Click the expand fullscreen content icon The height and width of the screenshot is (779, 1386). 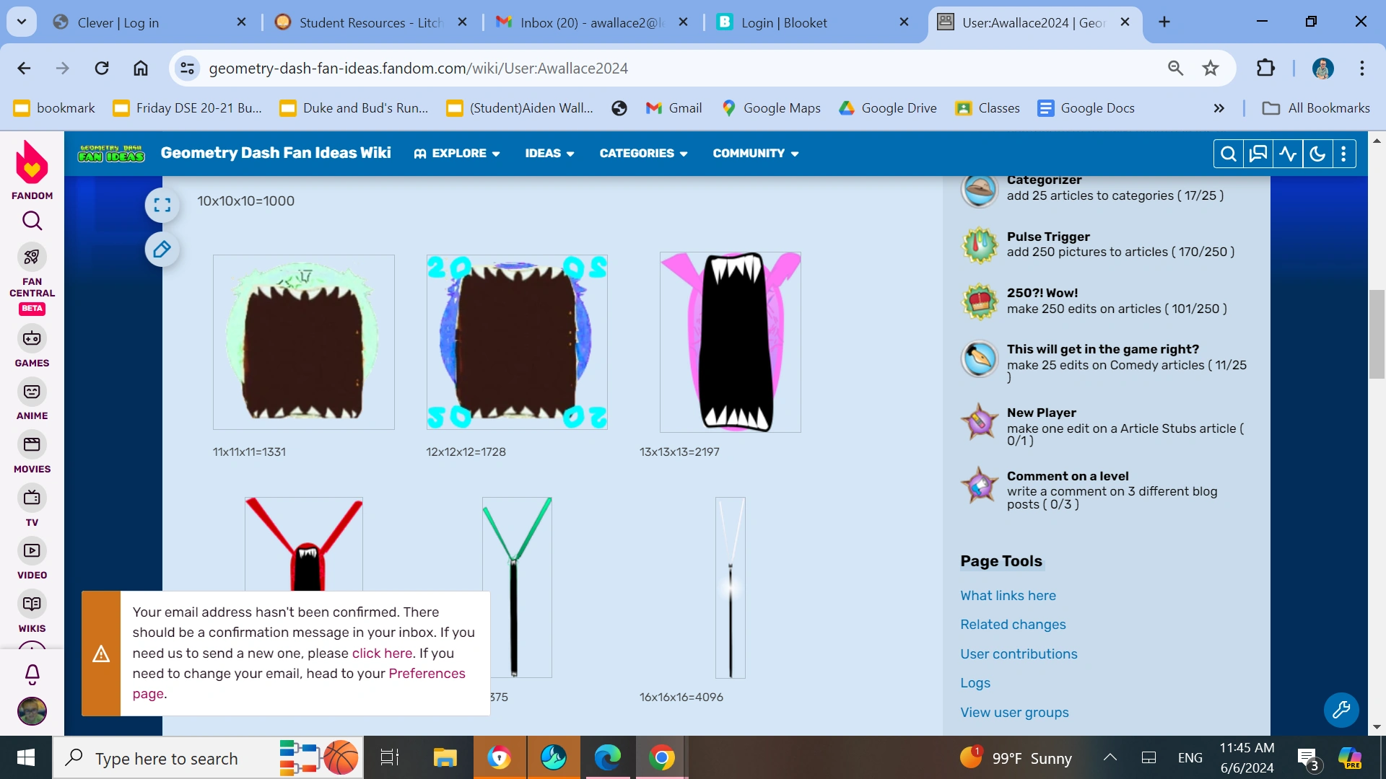pyautogui.click(x=162, y=205)
